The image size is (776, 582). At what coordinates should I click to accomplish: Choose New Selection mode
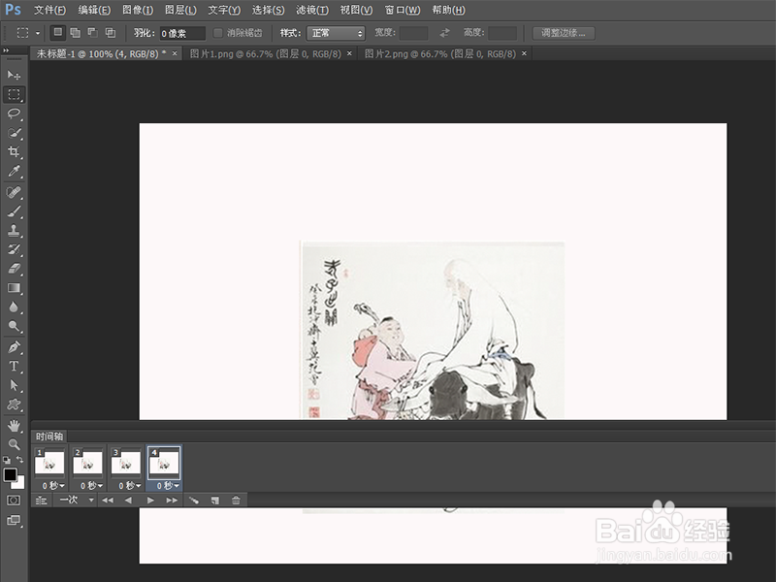tap(58, 33)
